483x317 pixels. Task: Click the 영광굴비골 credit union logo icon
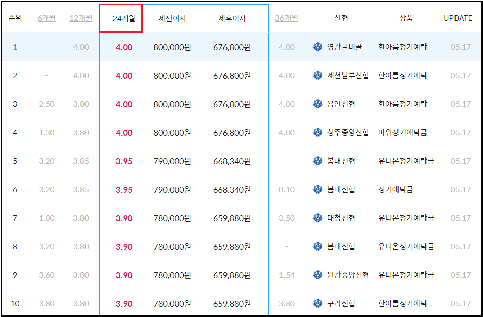pos(318,47)
